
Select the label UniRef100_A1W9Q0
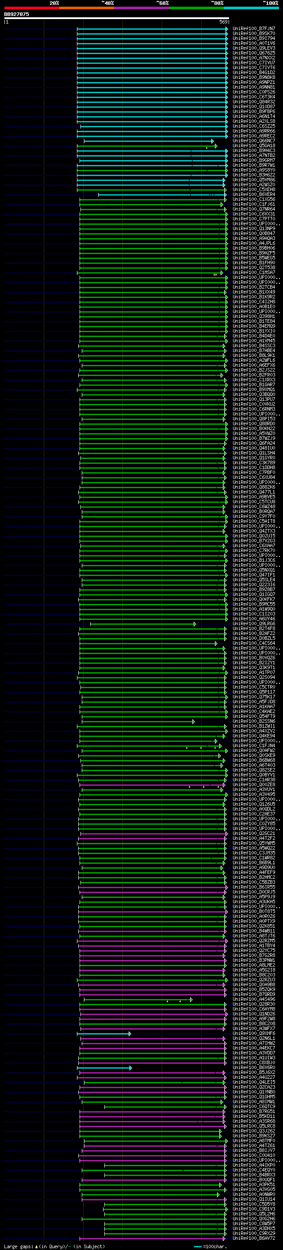[253, 609]
